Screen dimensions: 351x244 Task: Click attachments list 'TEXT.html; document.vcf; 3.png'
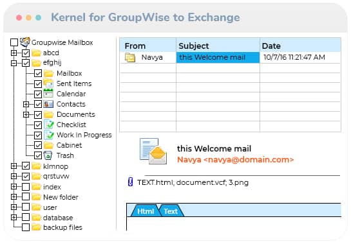pyautogui.click(x=193, y=182)
